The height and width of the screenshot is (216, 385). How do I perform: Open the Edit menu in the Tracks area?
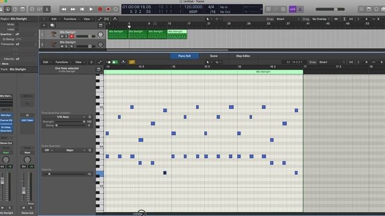[x=55, y=19]
